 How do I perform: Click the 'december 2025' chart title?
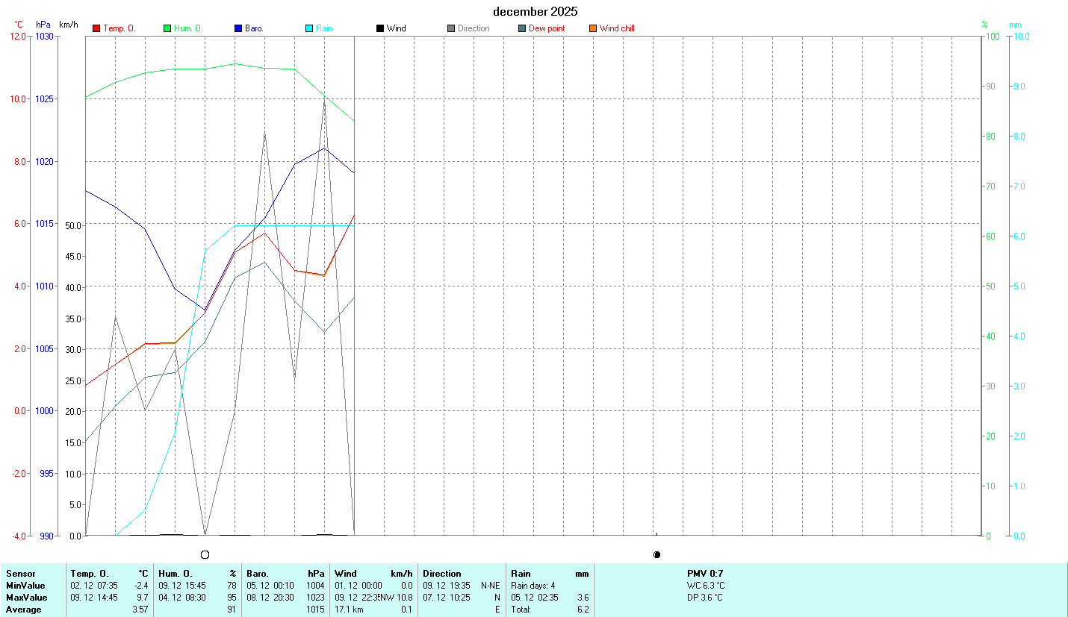pos(535,11)
